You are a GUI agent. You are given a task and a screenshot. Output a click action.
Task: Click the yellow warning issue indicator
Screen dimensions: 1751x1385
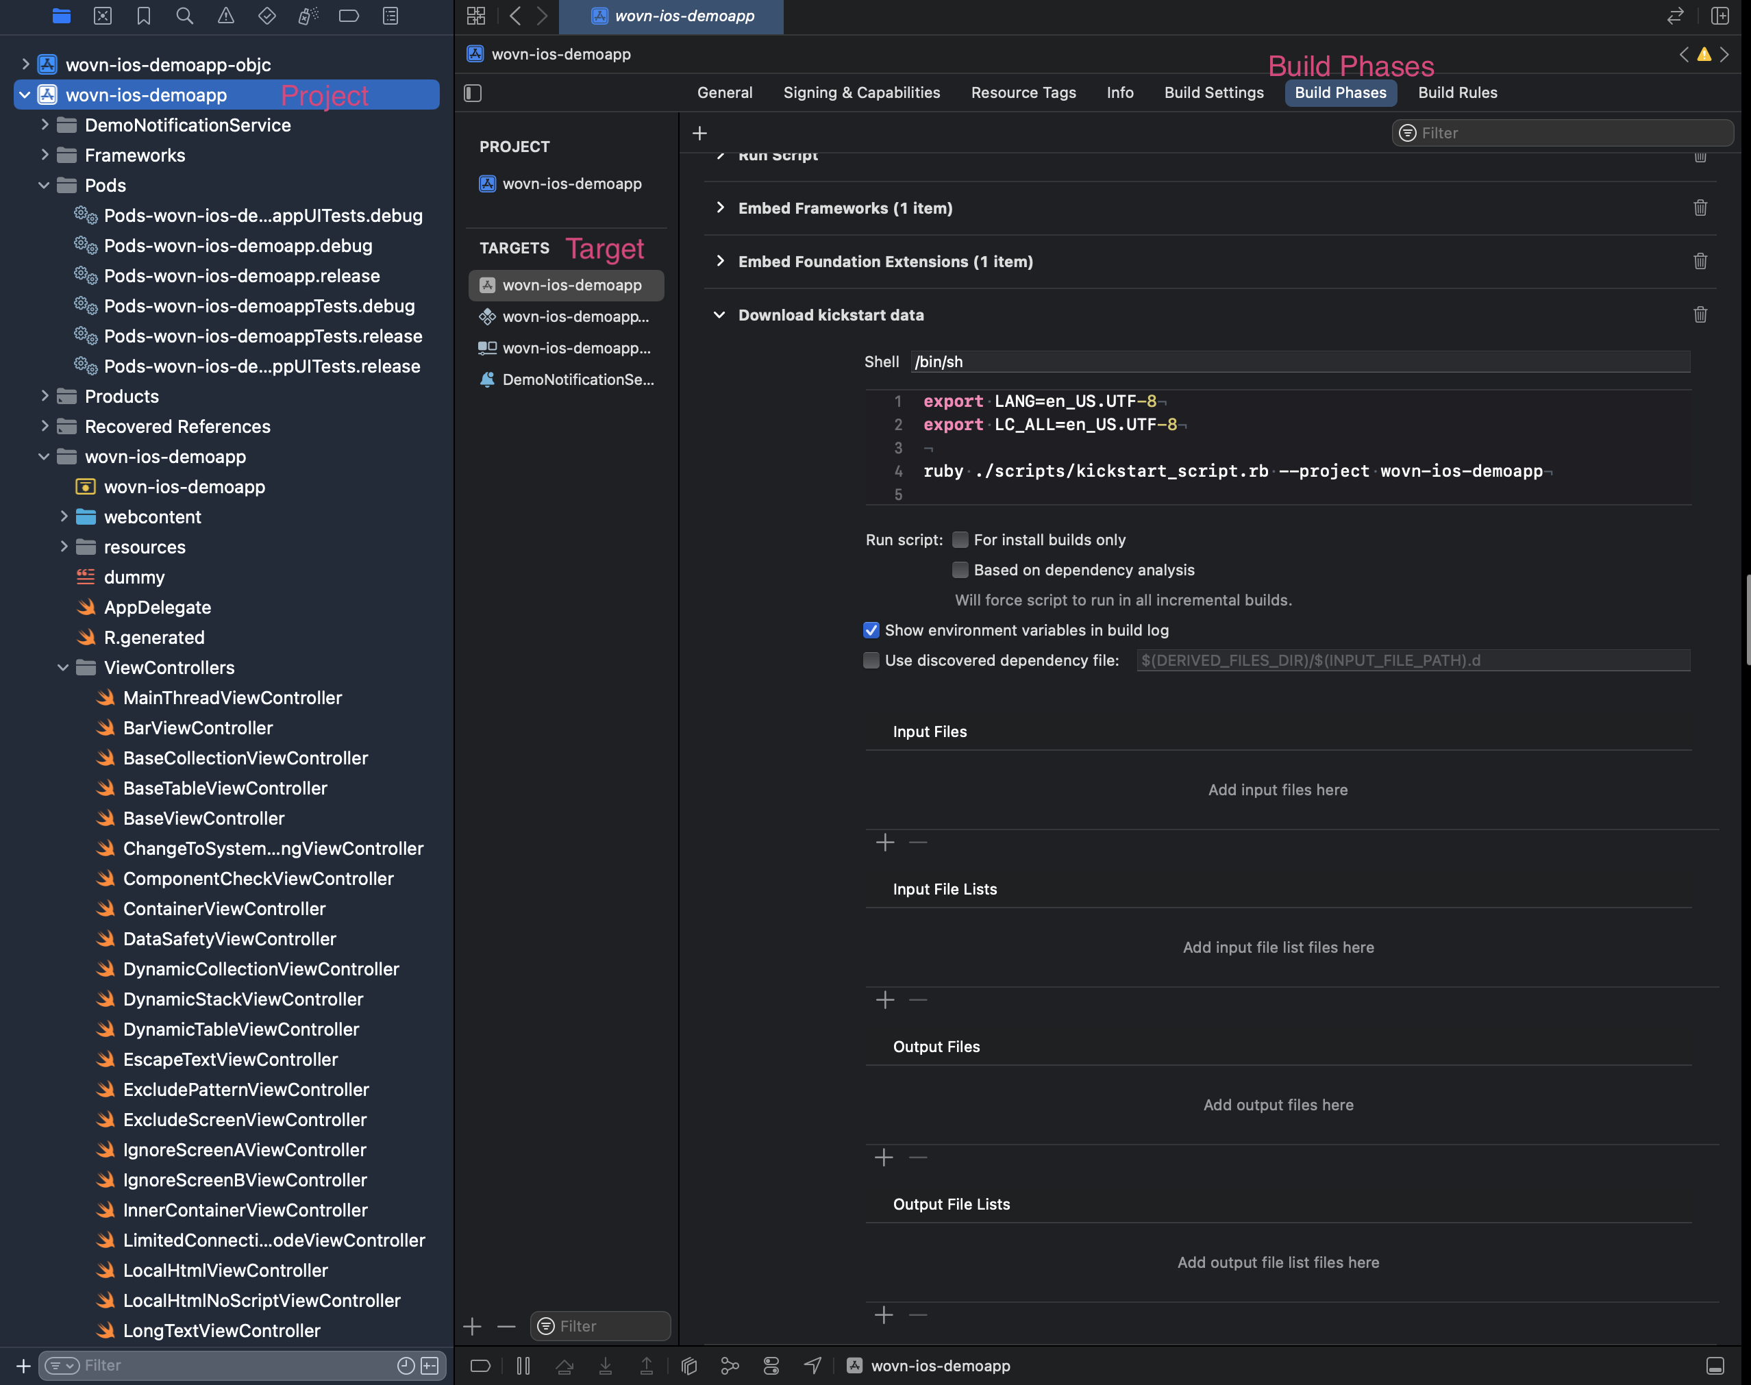click(1704, 54)
